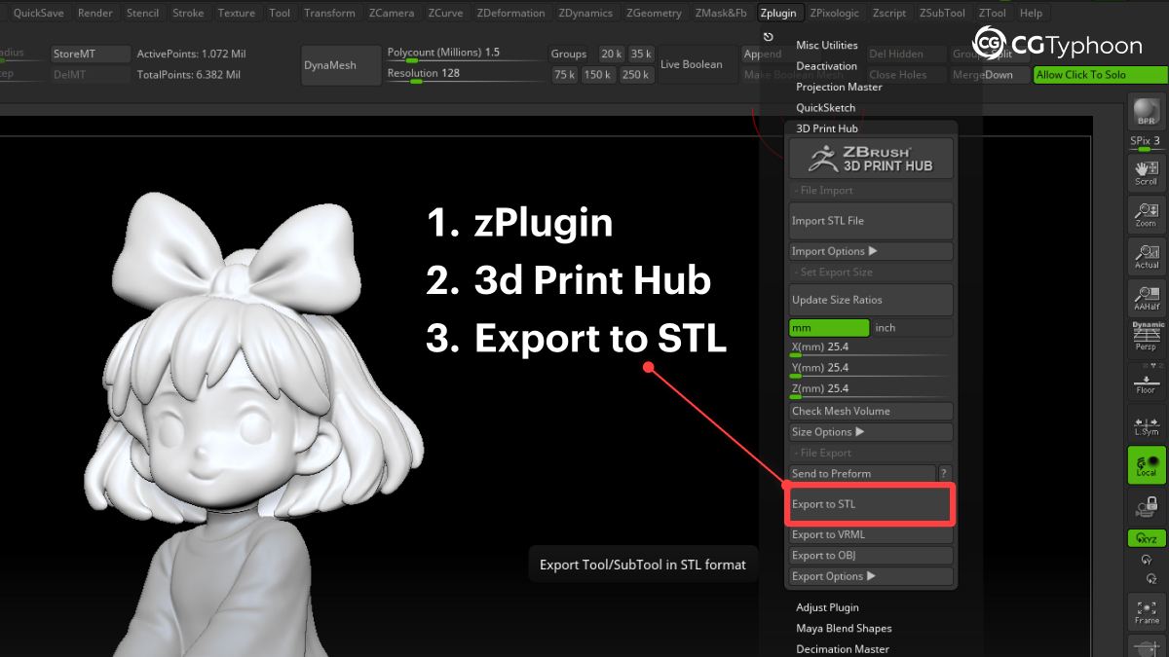Toggle the Floor grid

1147,381
